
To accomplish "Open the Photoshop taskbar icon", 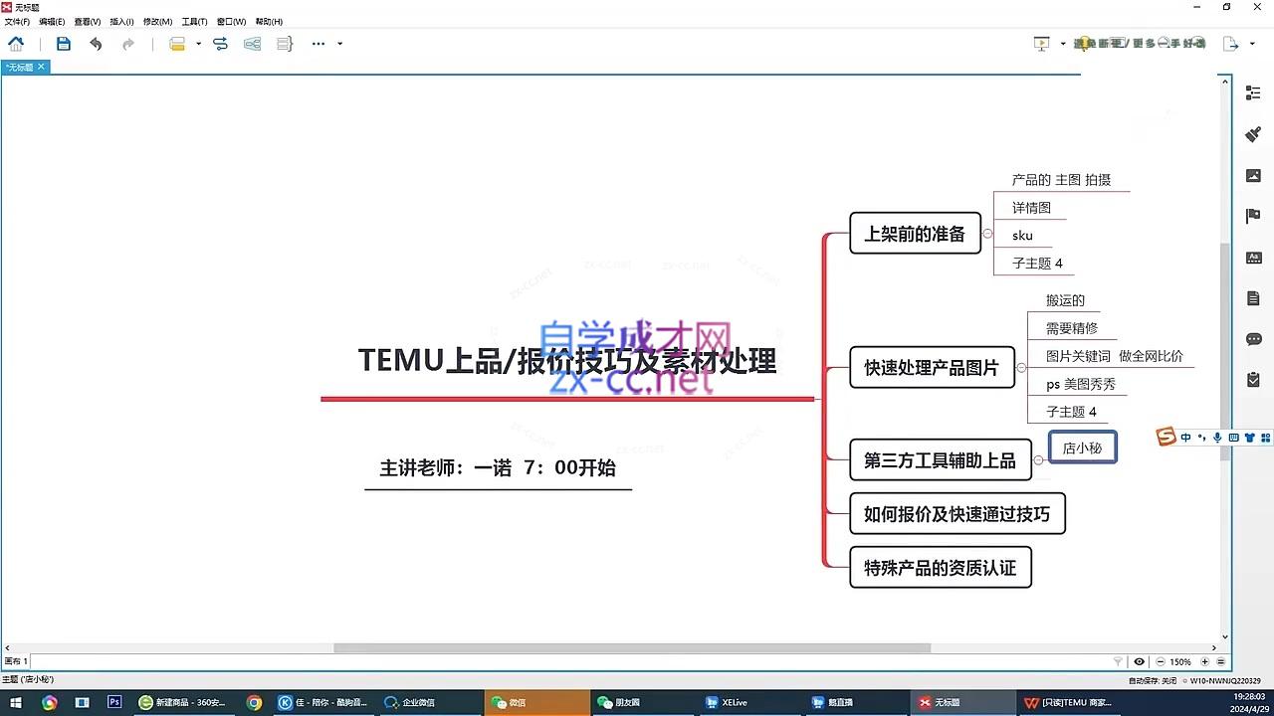I will [114, 702].
